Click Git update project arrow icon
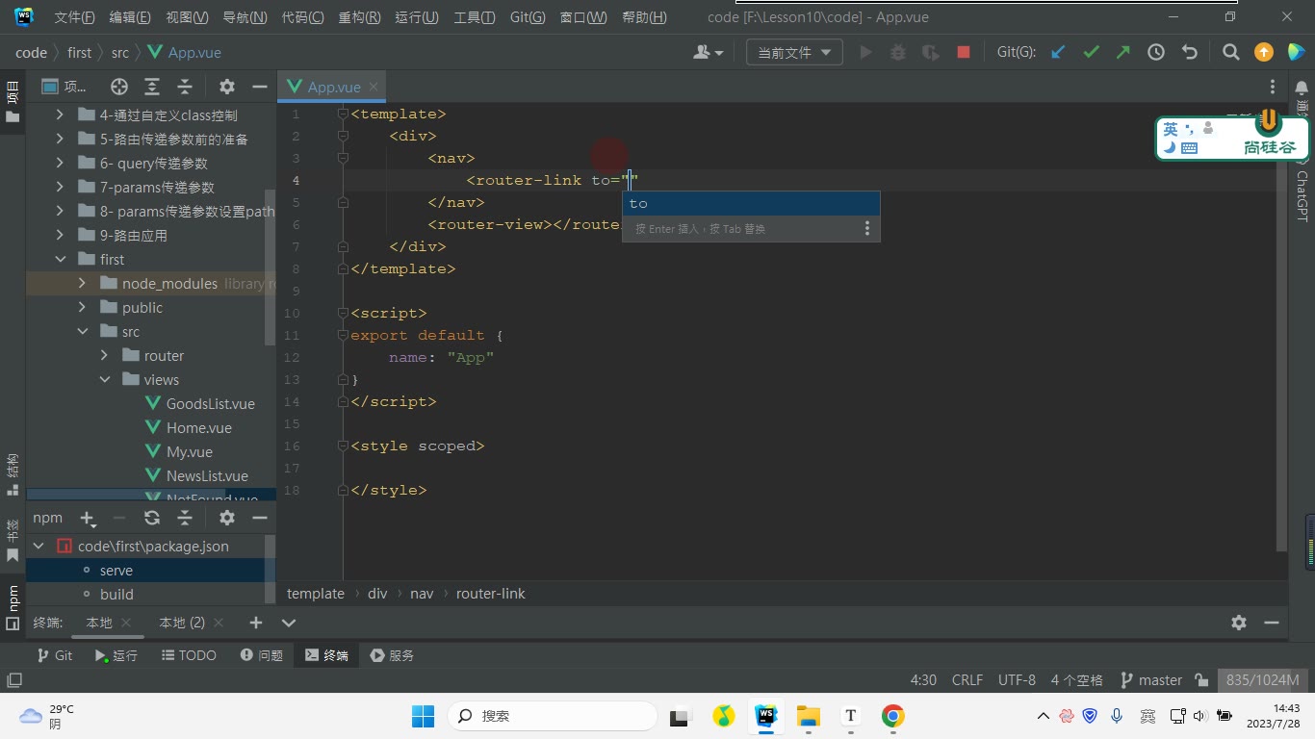Screen dimensions: 1315x739 point(1058,53)
